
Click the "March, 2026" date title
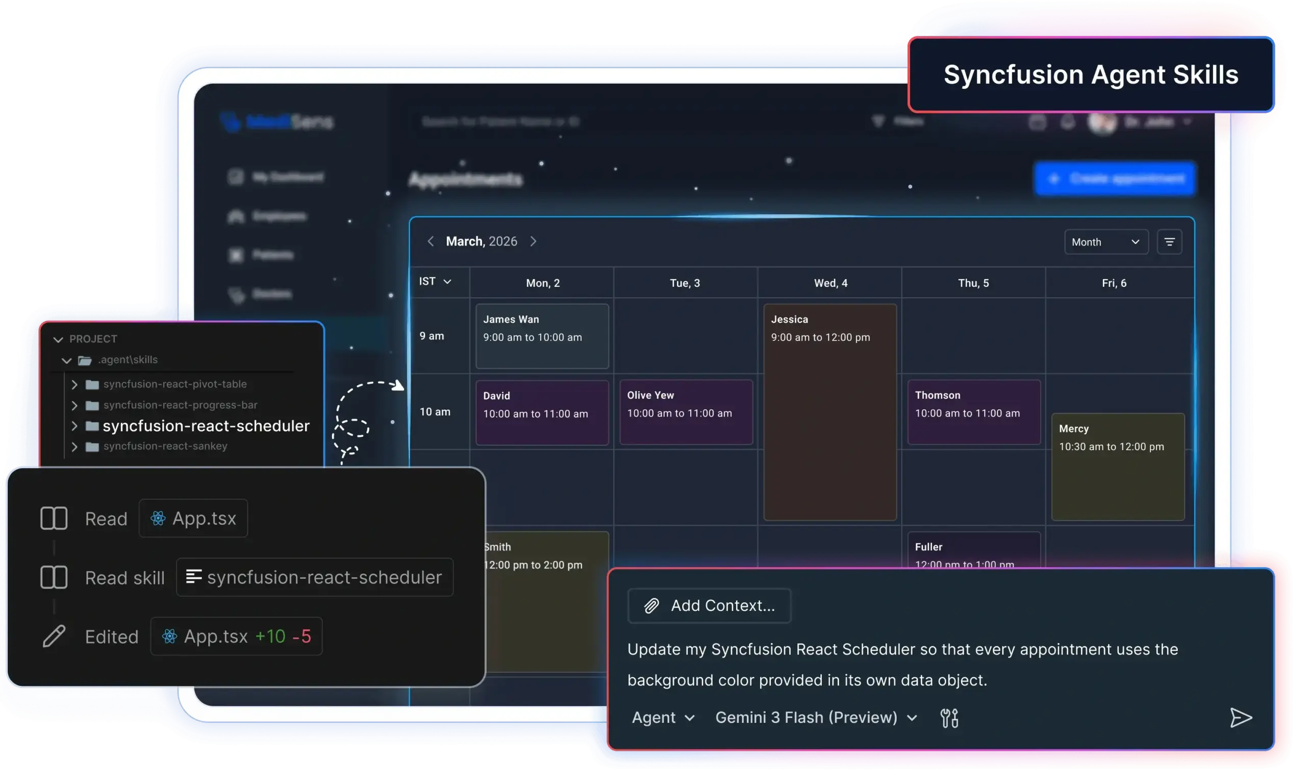[481, 241]
